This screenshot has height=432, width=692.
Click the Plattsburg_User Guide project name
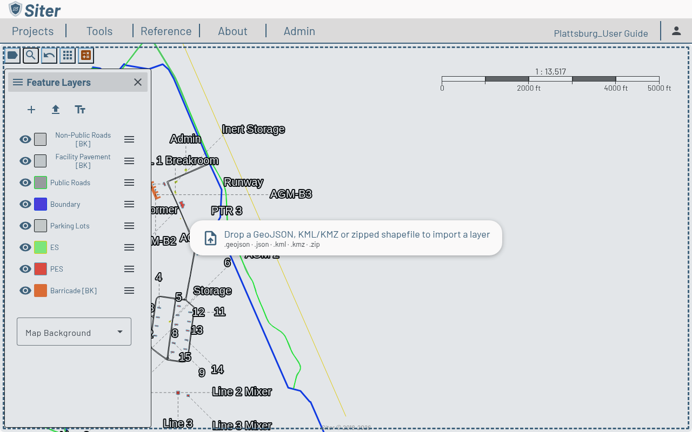click(601, 33)
